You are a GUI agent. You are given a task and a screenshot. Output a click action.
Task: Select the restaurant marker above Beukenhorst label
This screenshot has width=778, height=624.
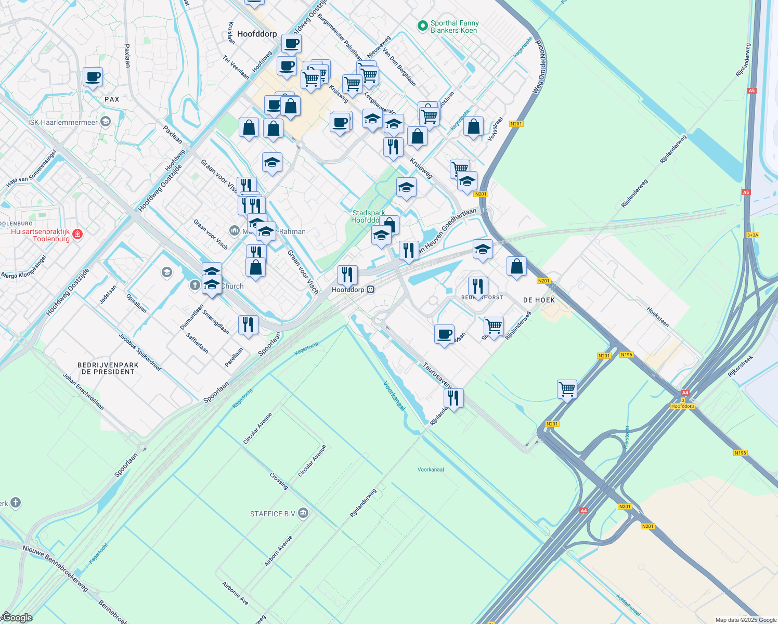(477, 287)
